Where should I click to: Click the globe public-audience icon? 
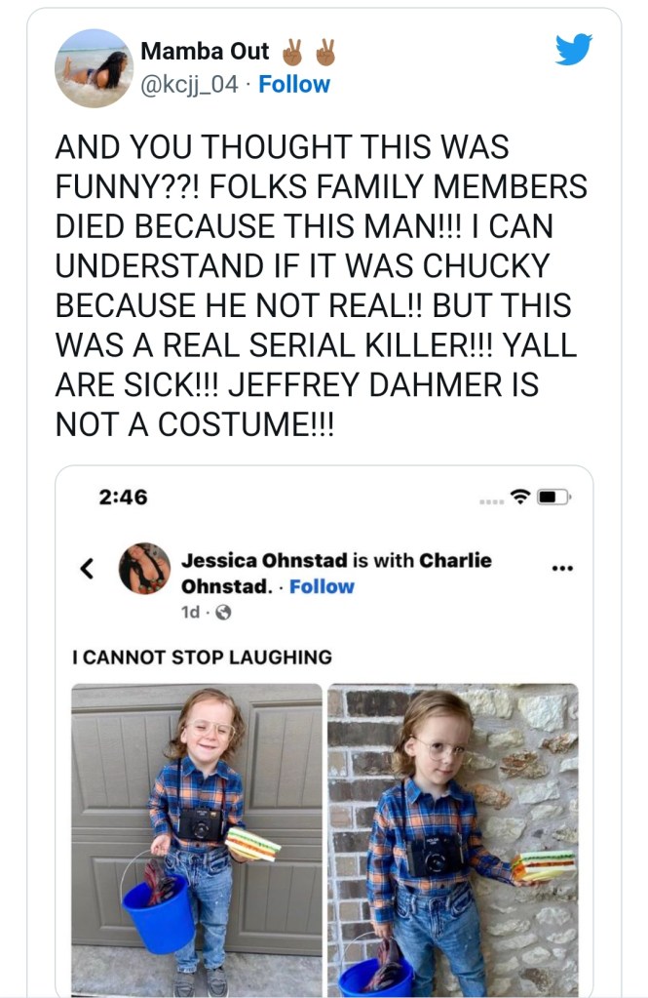click(222, 613)
